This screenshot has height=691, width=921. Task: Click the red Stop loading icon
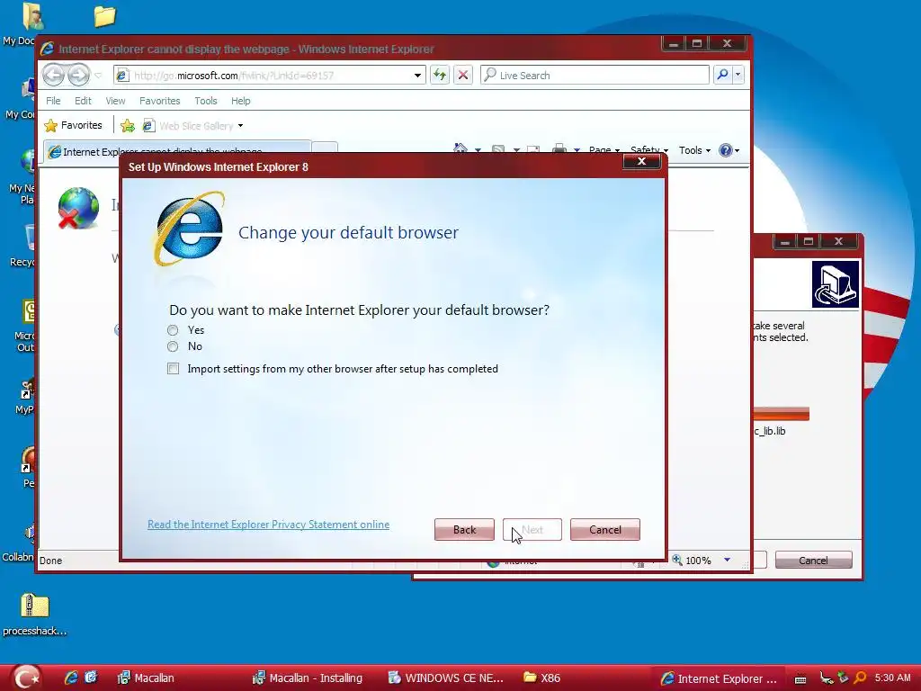(463, 75)
